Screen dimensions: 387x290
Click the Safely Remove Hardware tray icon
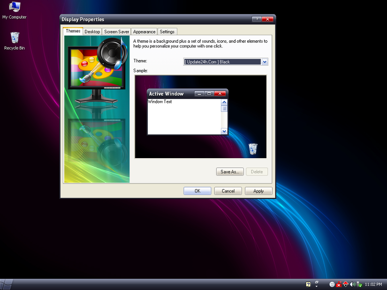pyautogui.click(x=359, y=284)
